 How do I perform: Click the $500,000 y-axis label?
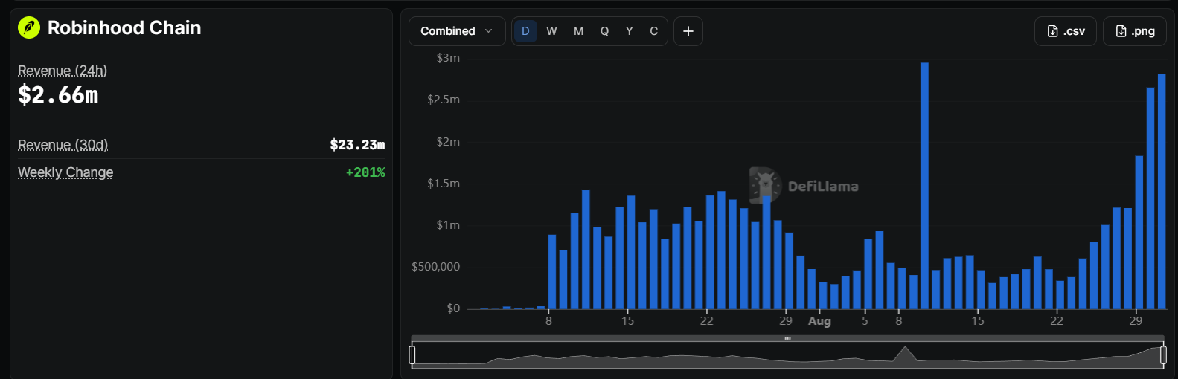[435, 267]
